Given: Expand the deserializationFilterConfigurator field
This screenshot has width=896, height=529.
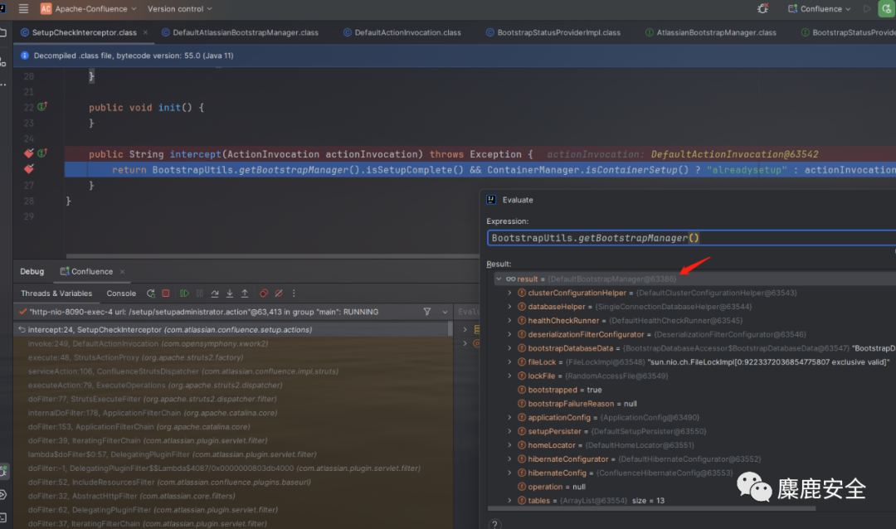Looking at the screenshot, I should (509, 334).
